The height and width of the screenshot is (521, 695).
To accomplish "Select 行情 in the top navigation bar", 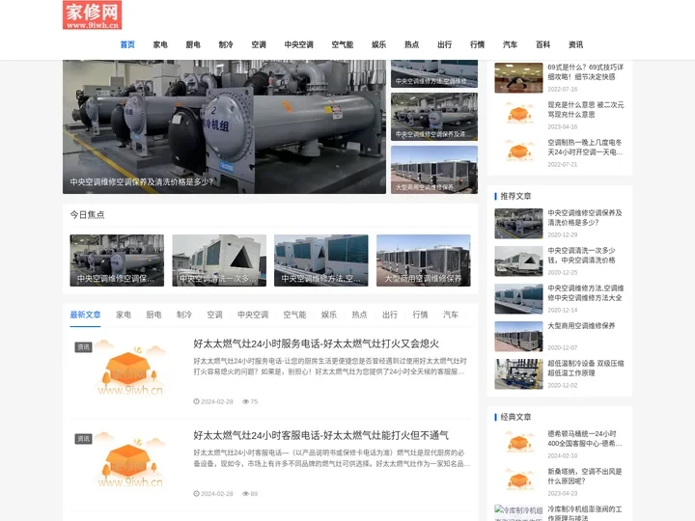I will pos(478,44).
